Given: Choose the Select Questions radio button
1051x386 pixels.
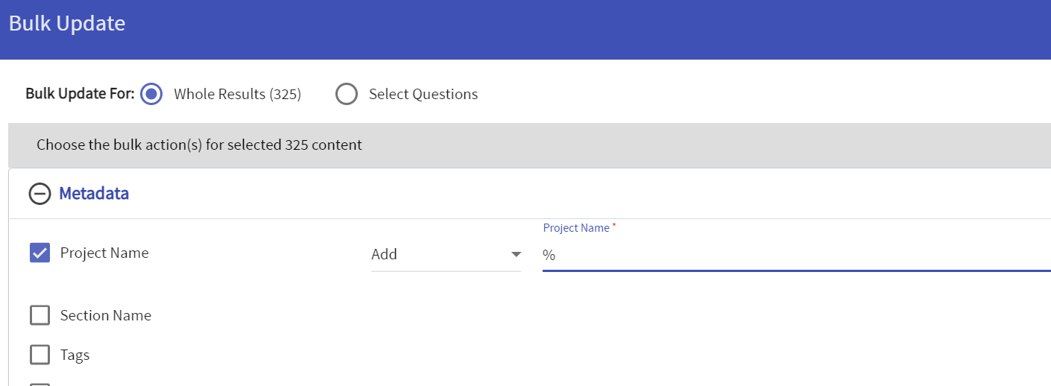Looking at the screenshot, I should click(347, 95).
